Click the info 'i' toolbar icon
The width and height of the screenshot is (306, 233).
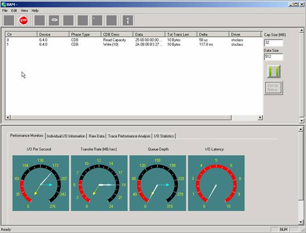point(128,20)
